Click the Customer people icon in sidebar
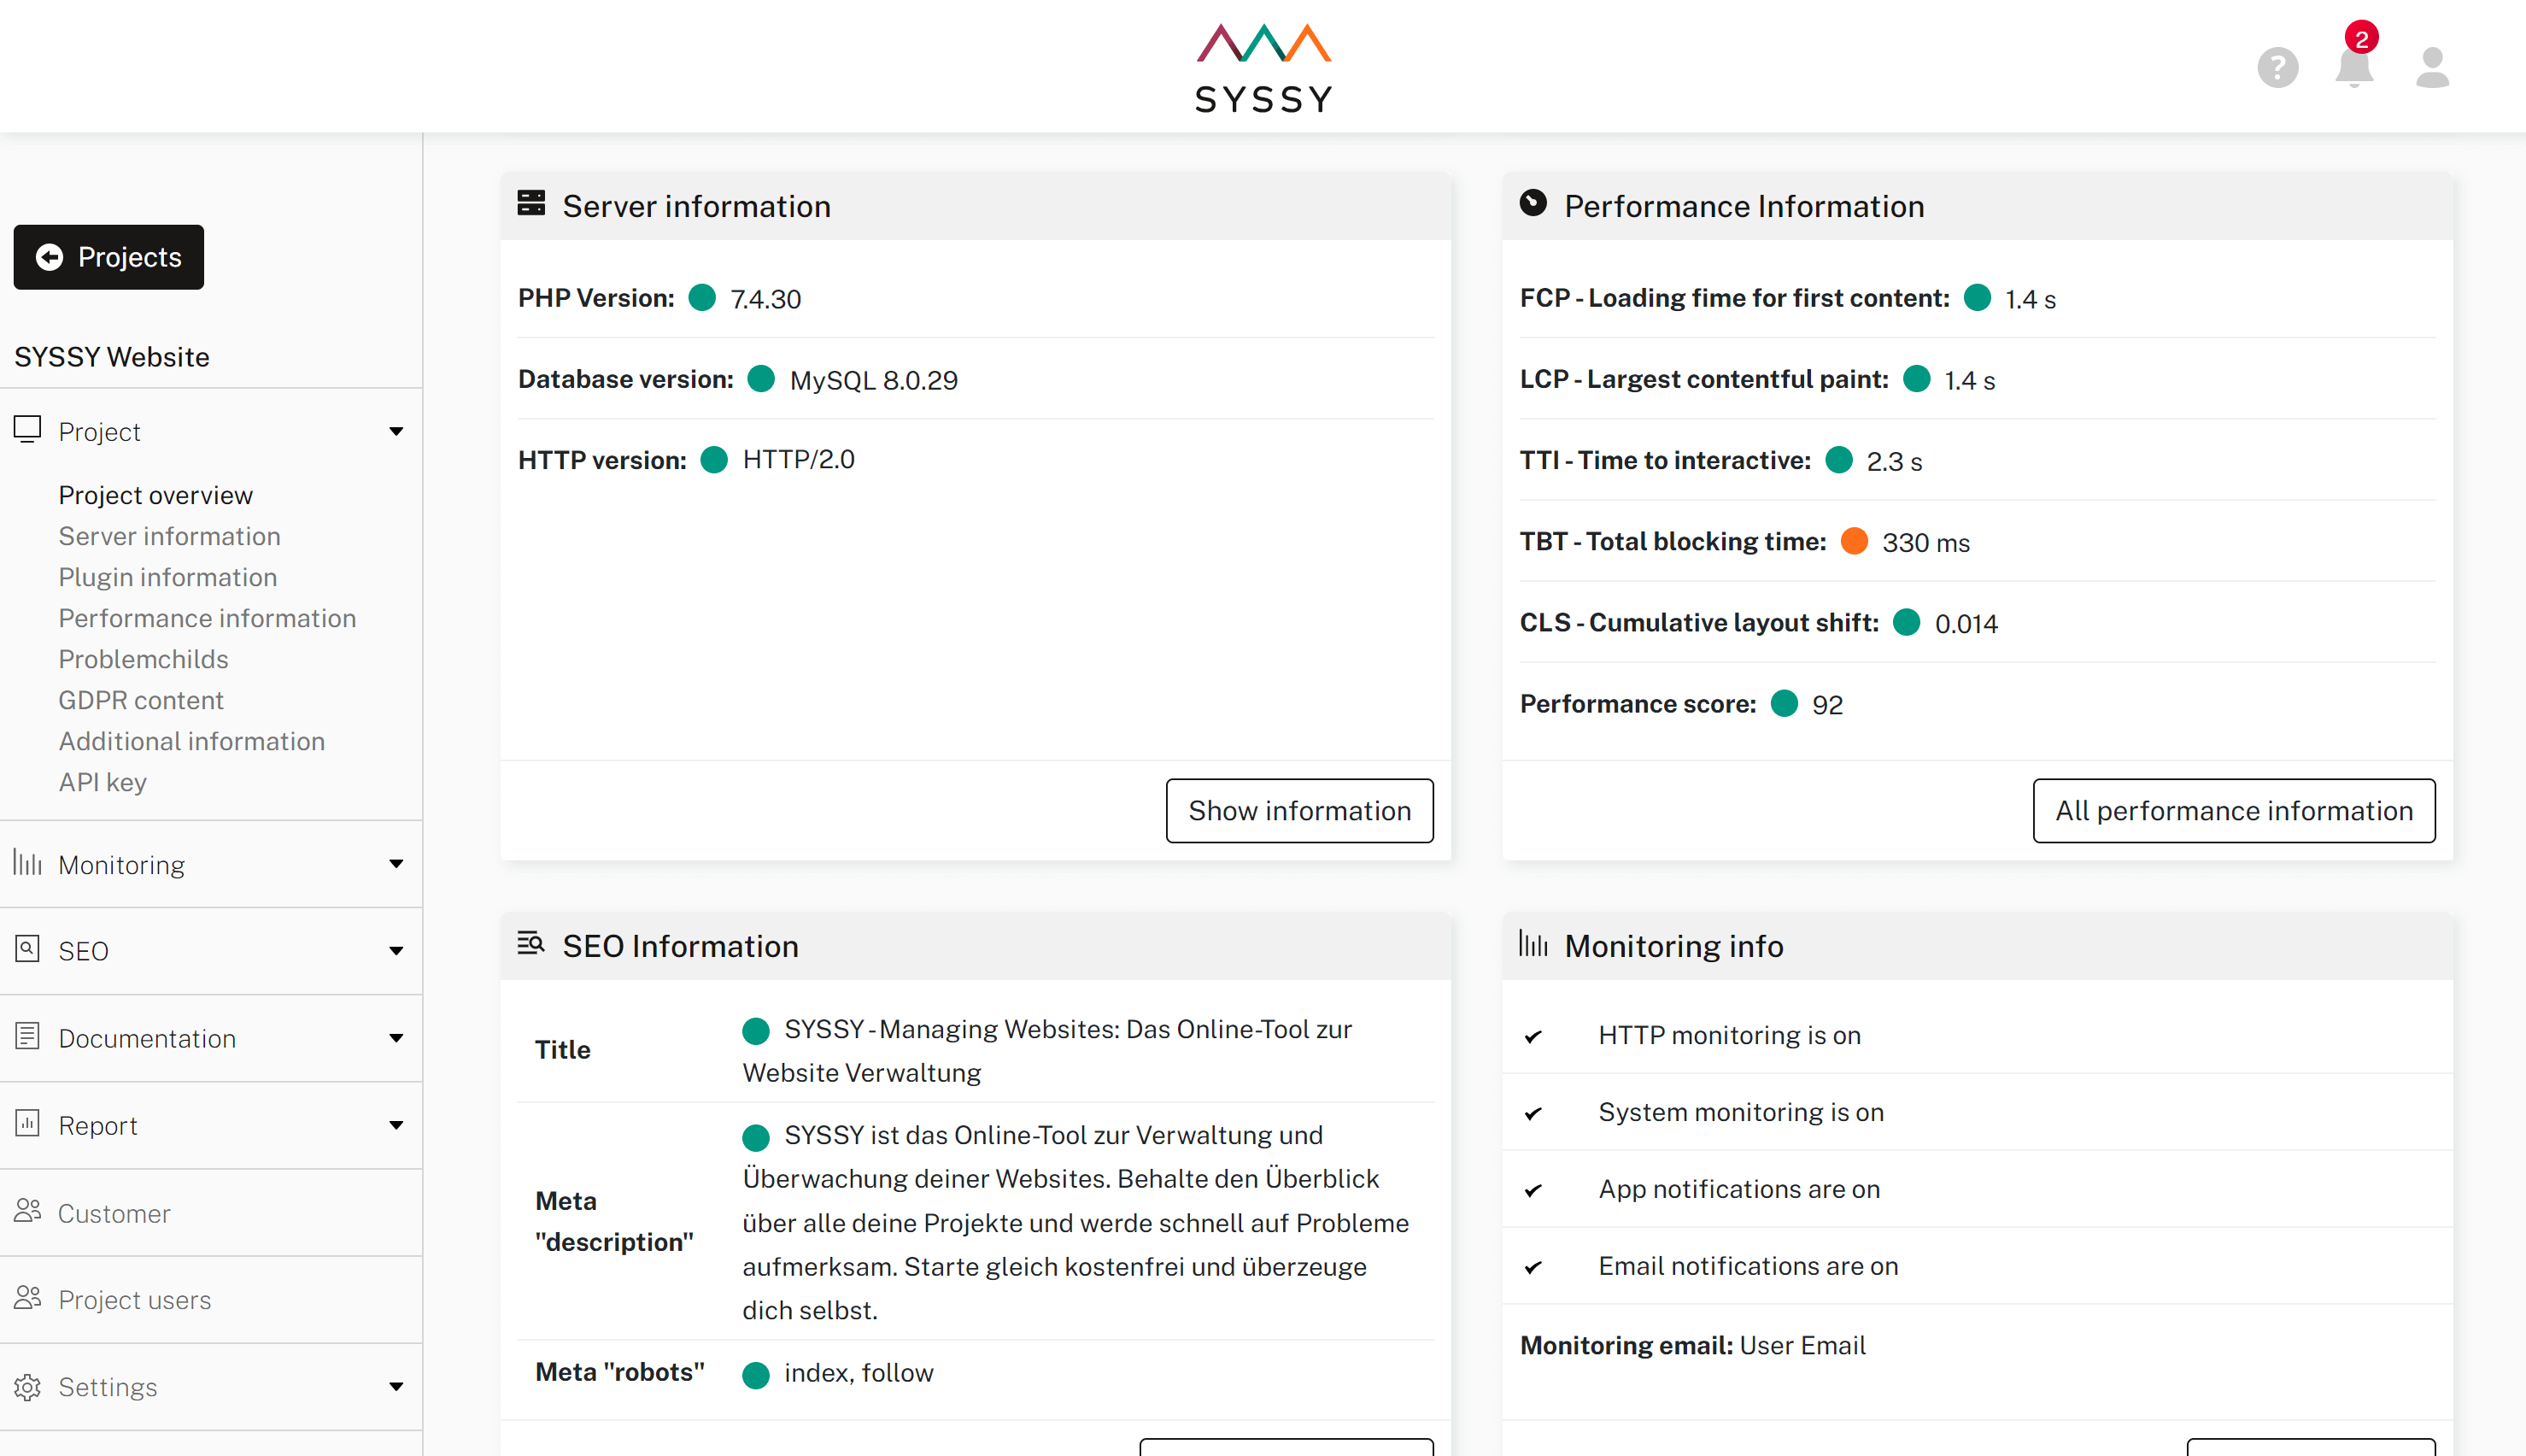The height and width of the screenshot is (1456, 2526). pos(27,1211)
